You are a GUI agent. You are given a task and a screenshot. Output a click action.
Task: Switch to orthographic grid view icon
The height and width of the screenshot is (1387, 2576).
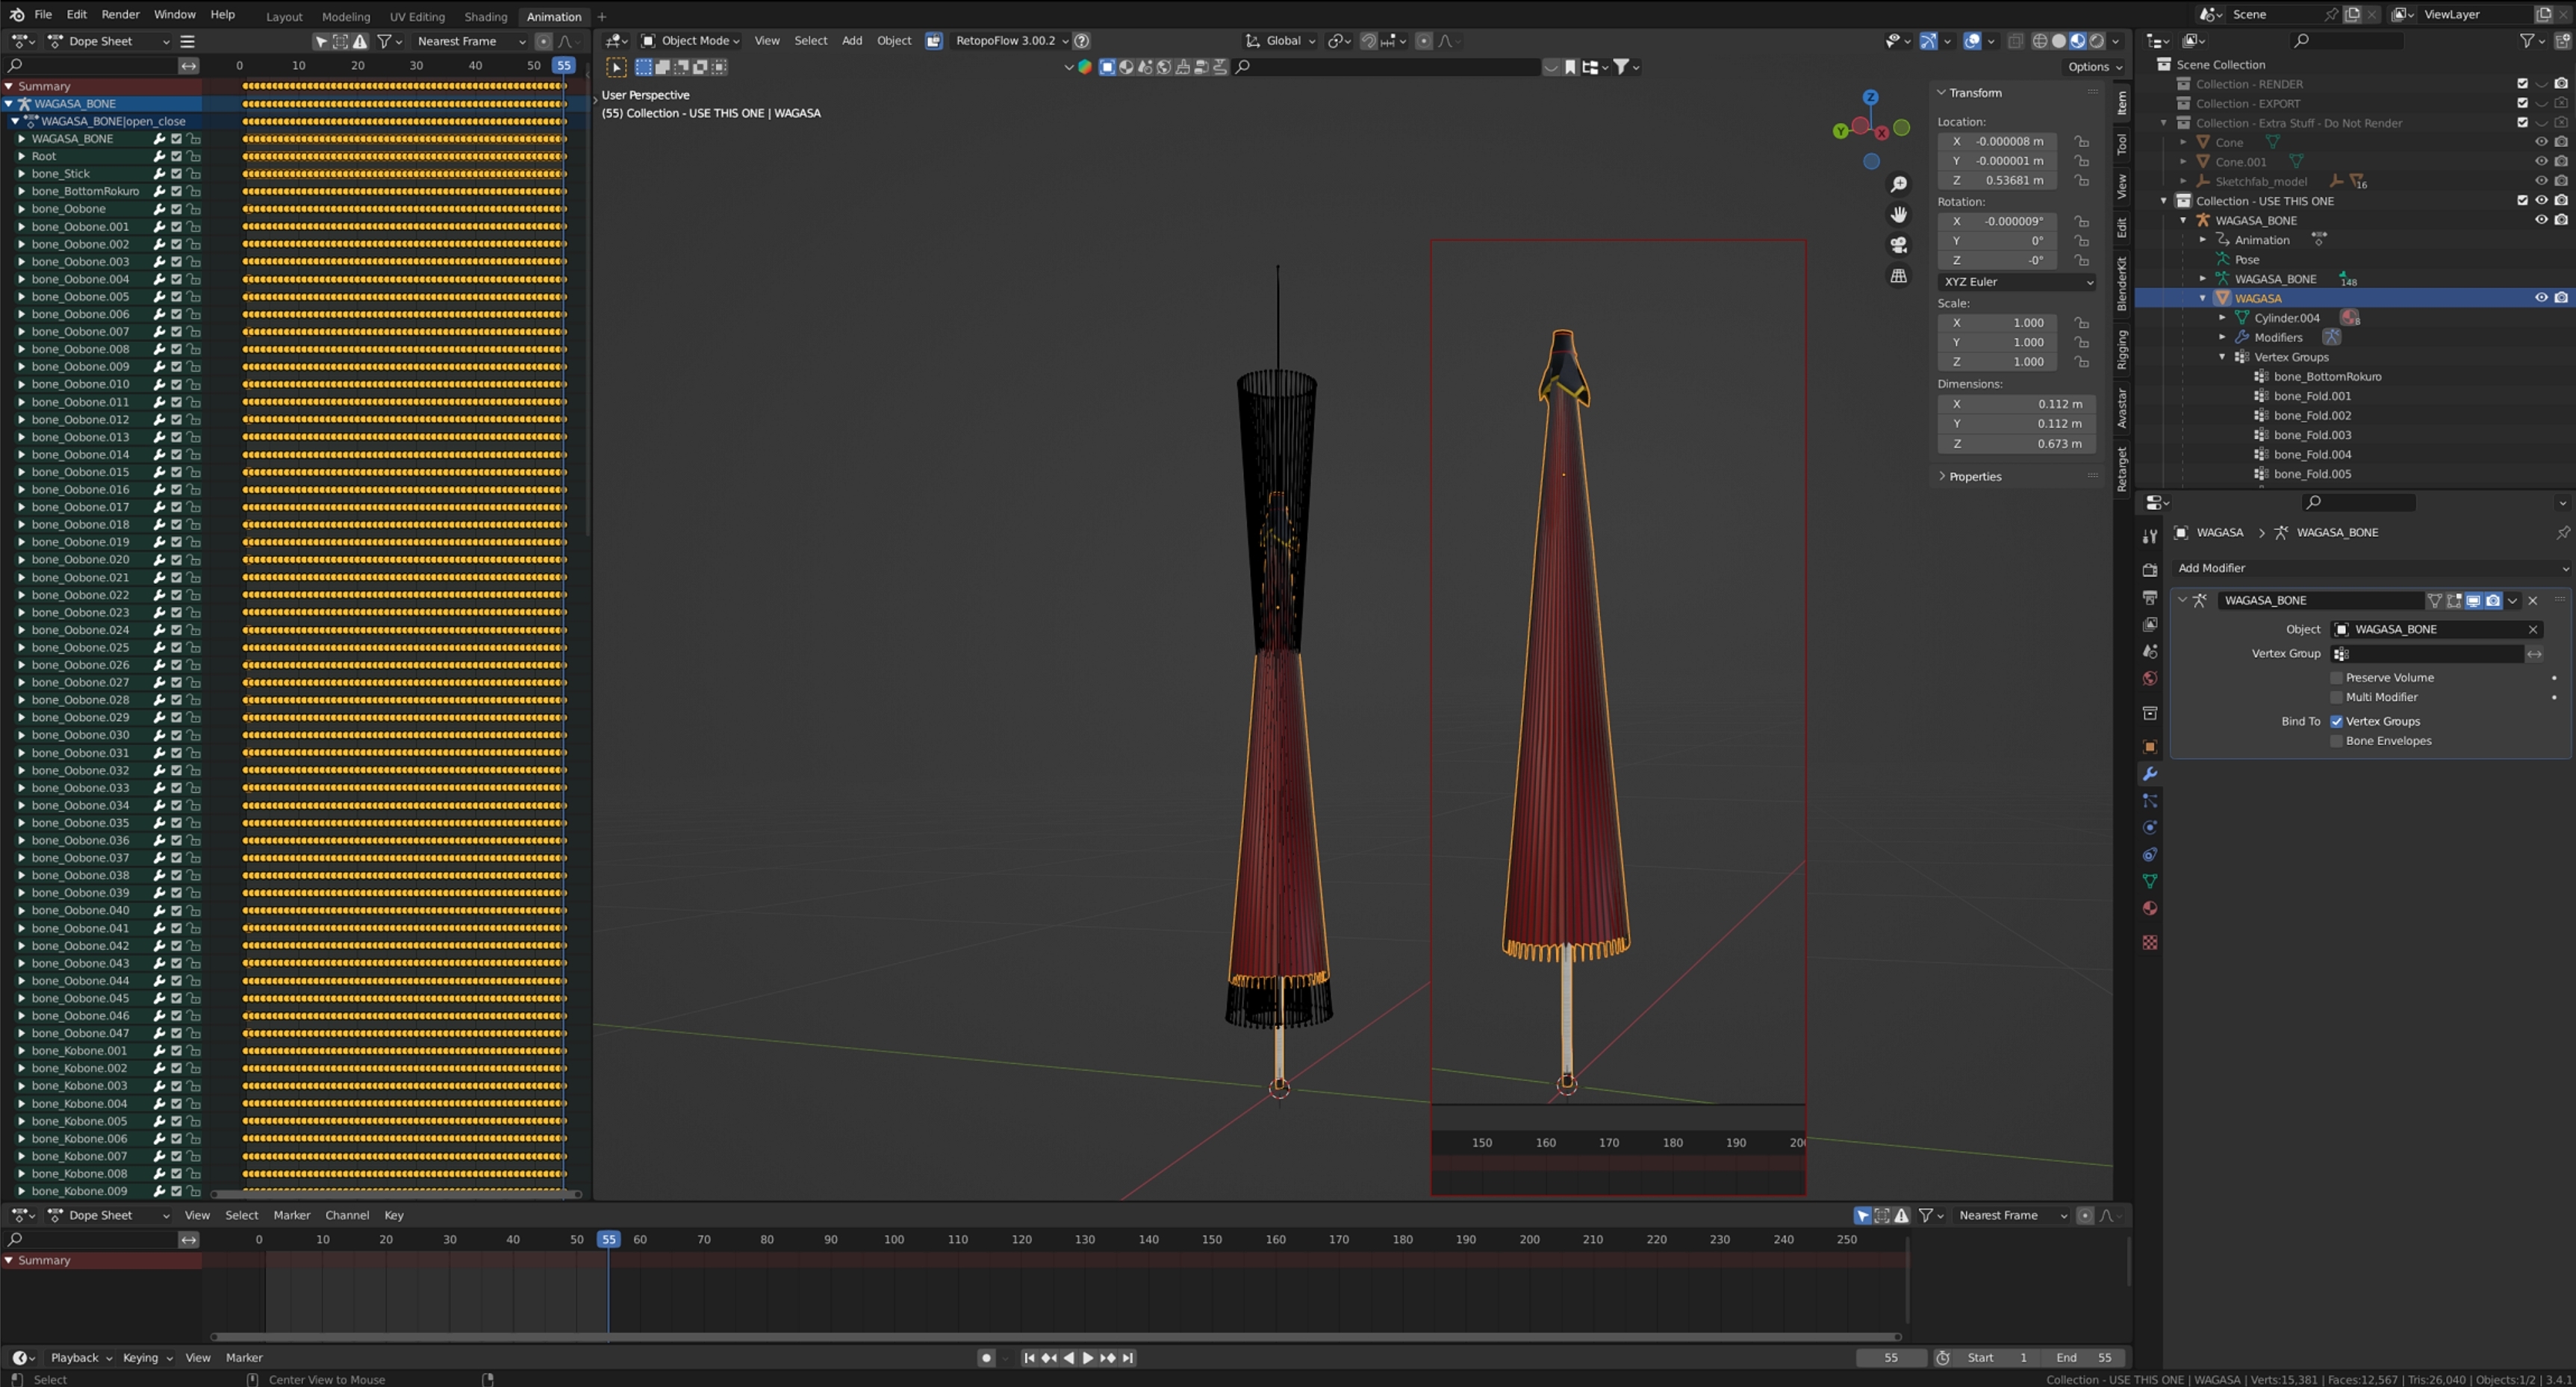coord(1898,275)
